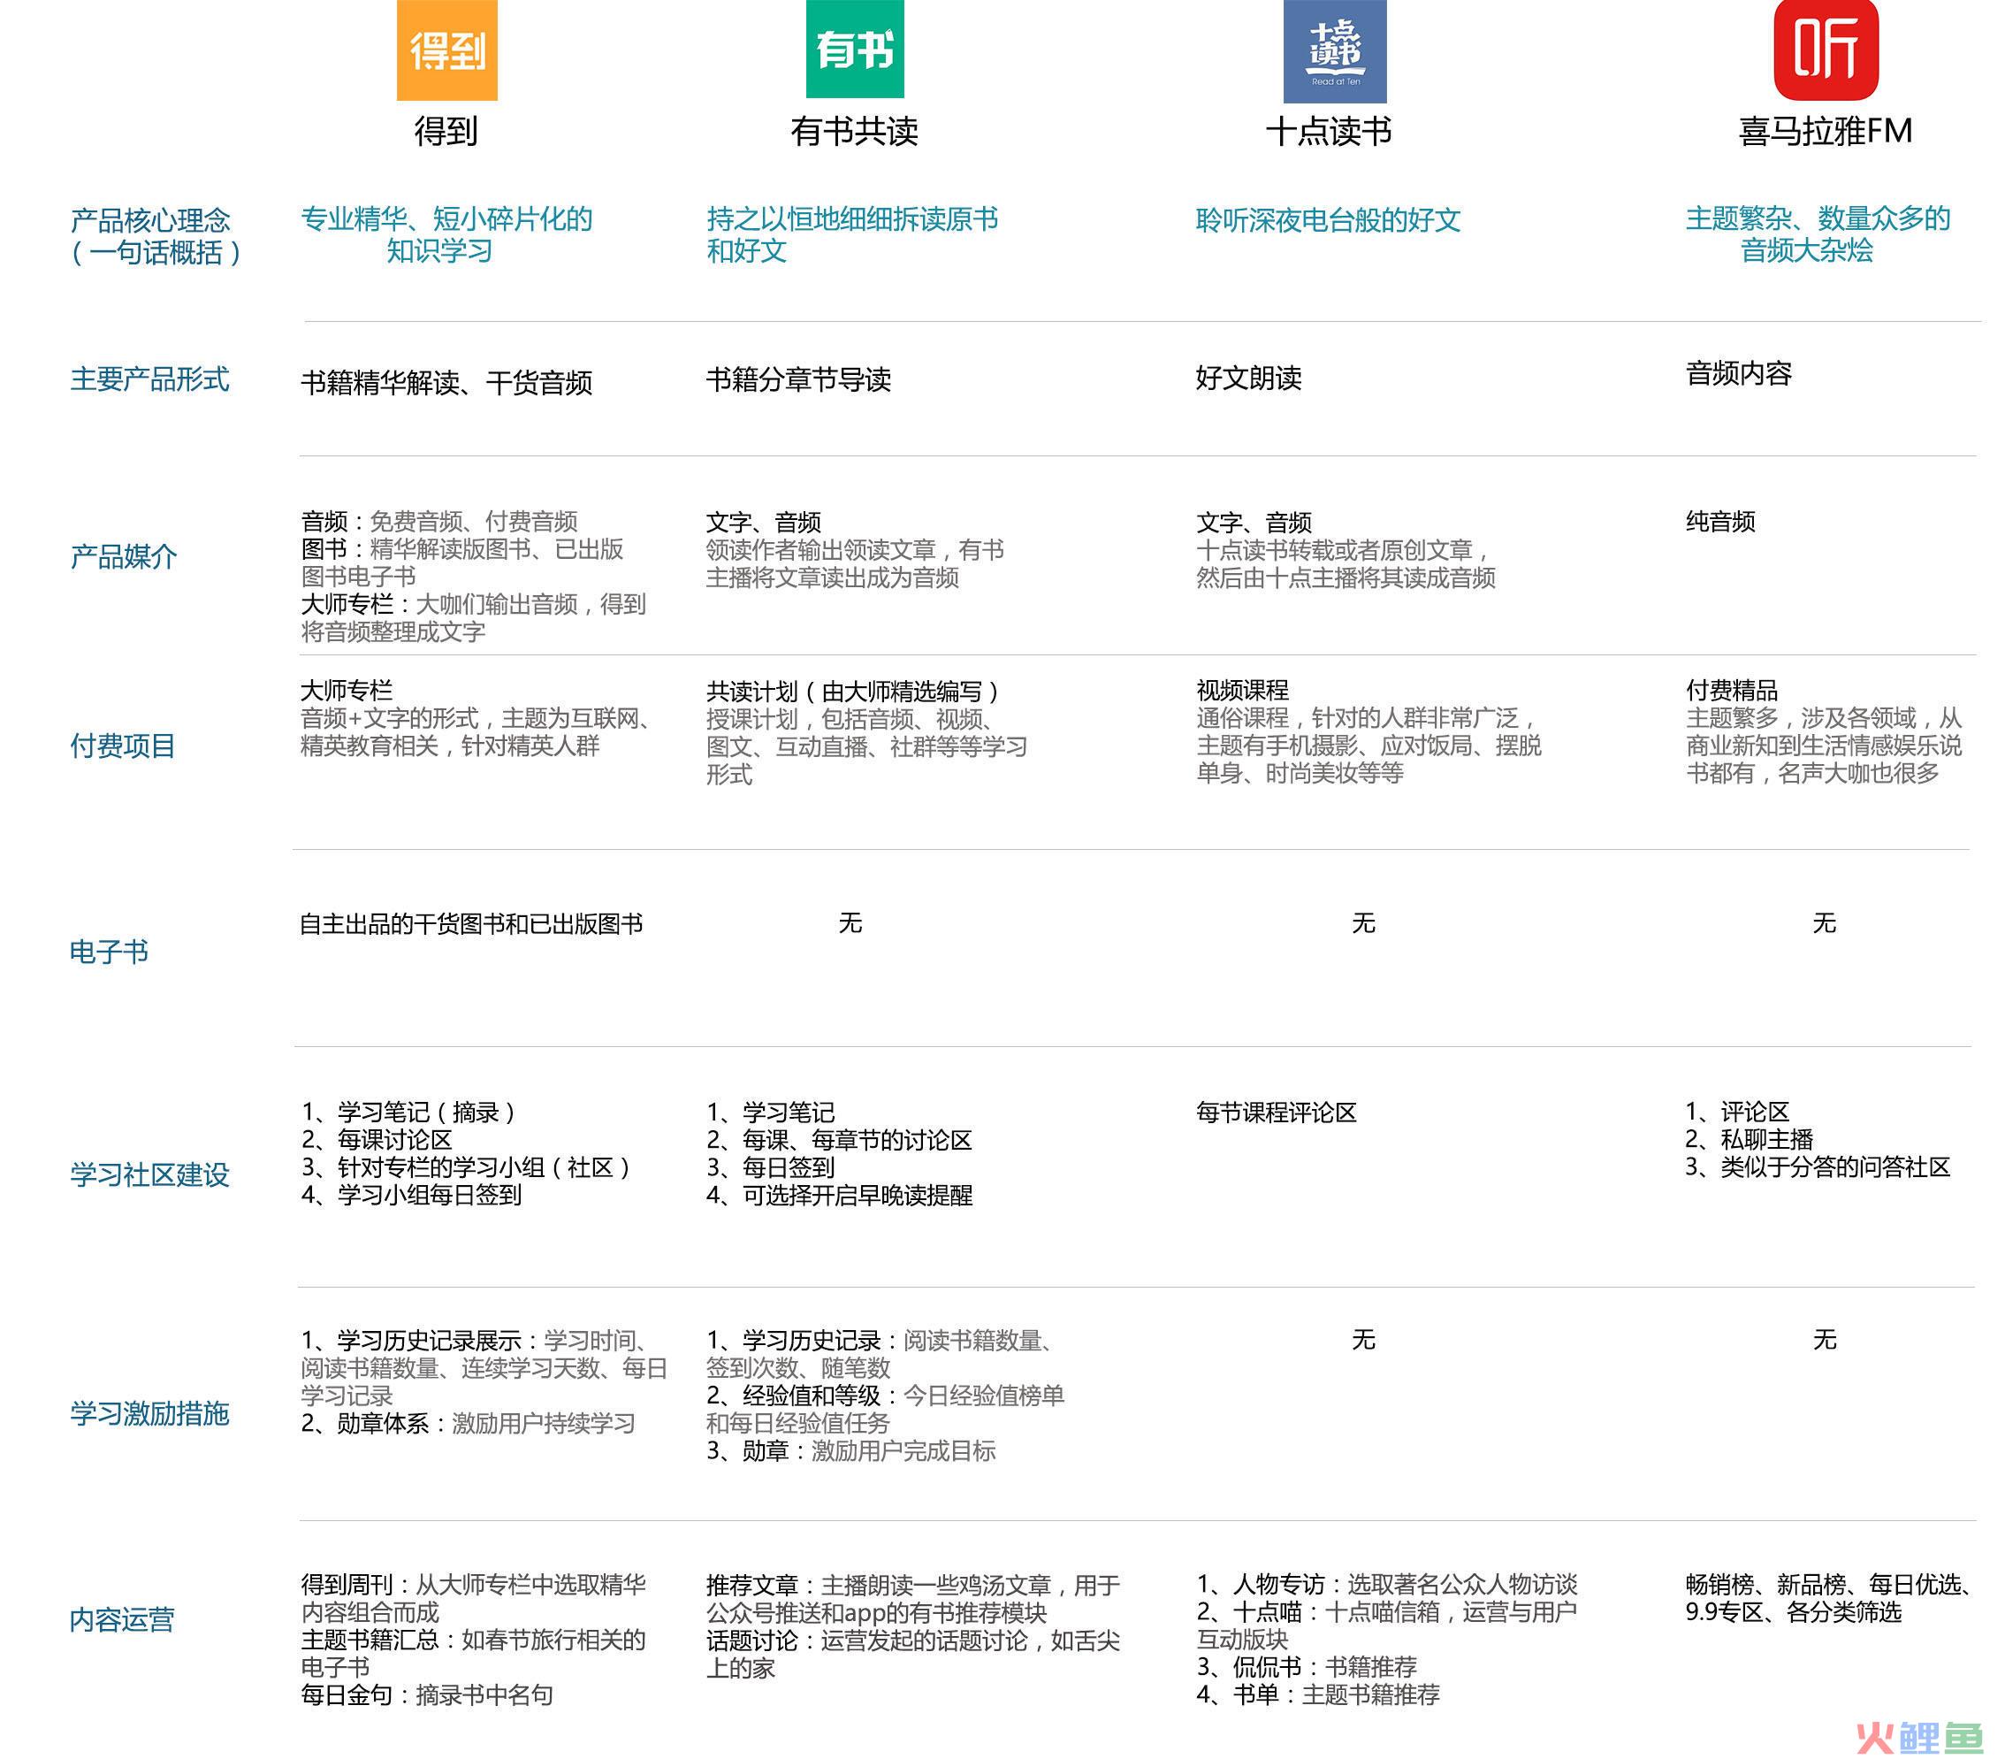Click 视频课程 heading
Image resolution: width=2005 pixels, height=1759 pixels.
click(1242, 690)
